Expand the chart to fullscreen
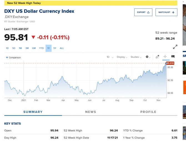Image resolution: width=186 pixels, height=141 pixels. coord(175,47)
